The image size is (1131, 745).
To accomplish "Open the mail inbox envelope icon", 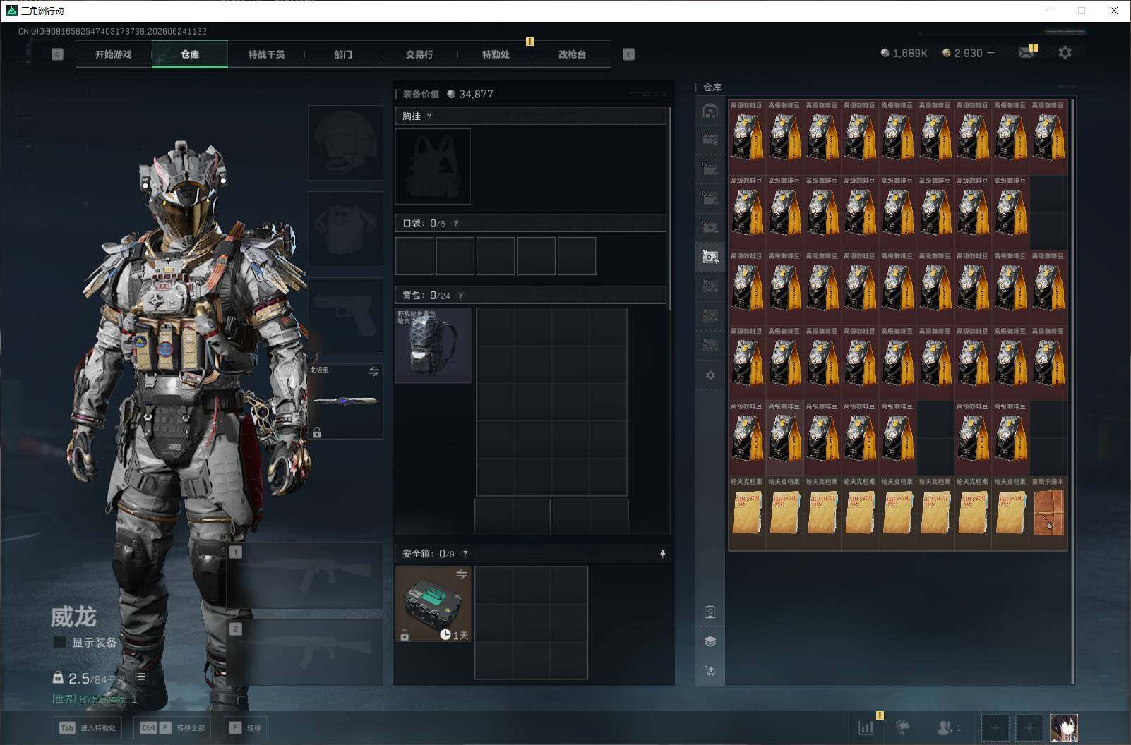I will coord(1026,53).
